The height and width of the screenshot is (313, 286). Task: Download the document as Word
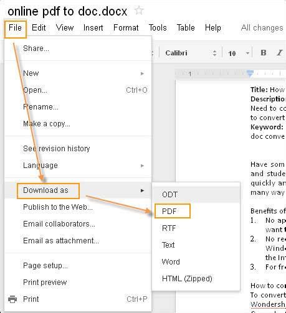[196, 262]
